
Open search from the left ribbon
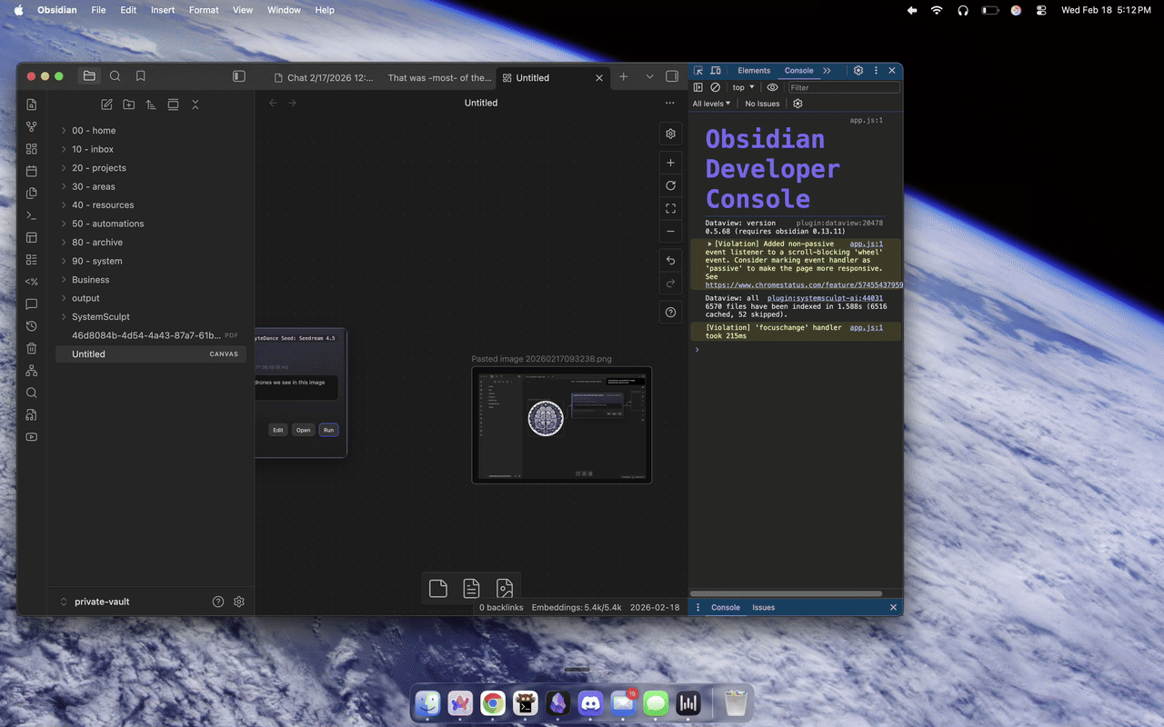31,392
